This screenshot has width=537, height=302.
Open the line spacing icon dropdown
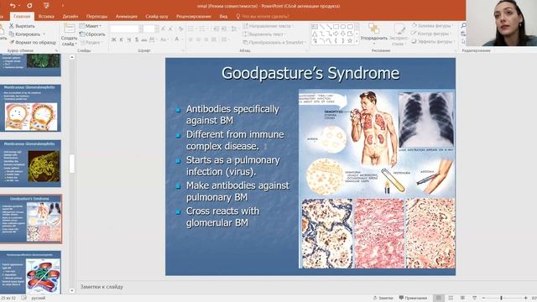pyautogui.click(x=235, y=29)
